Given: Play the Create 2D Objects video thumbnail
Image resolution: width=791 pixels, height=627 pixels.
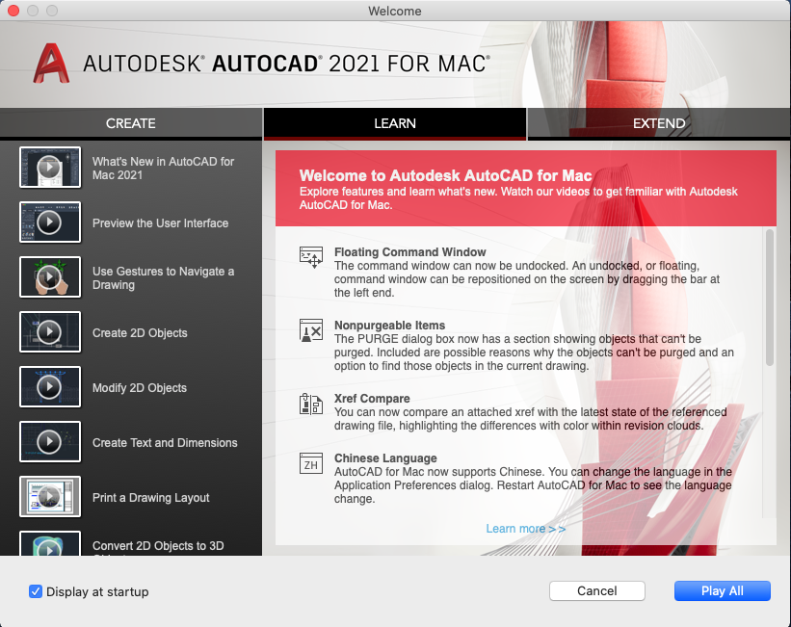Looking at the screenshot, I should 50,332.
